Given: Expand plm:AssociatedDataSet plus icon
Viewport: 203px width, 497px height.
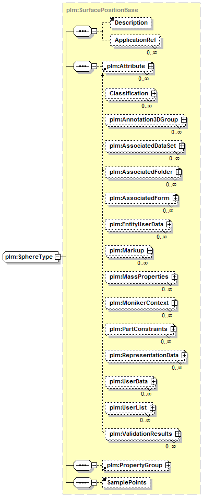Looking at the screenshot, I should [x=182, y=146].
